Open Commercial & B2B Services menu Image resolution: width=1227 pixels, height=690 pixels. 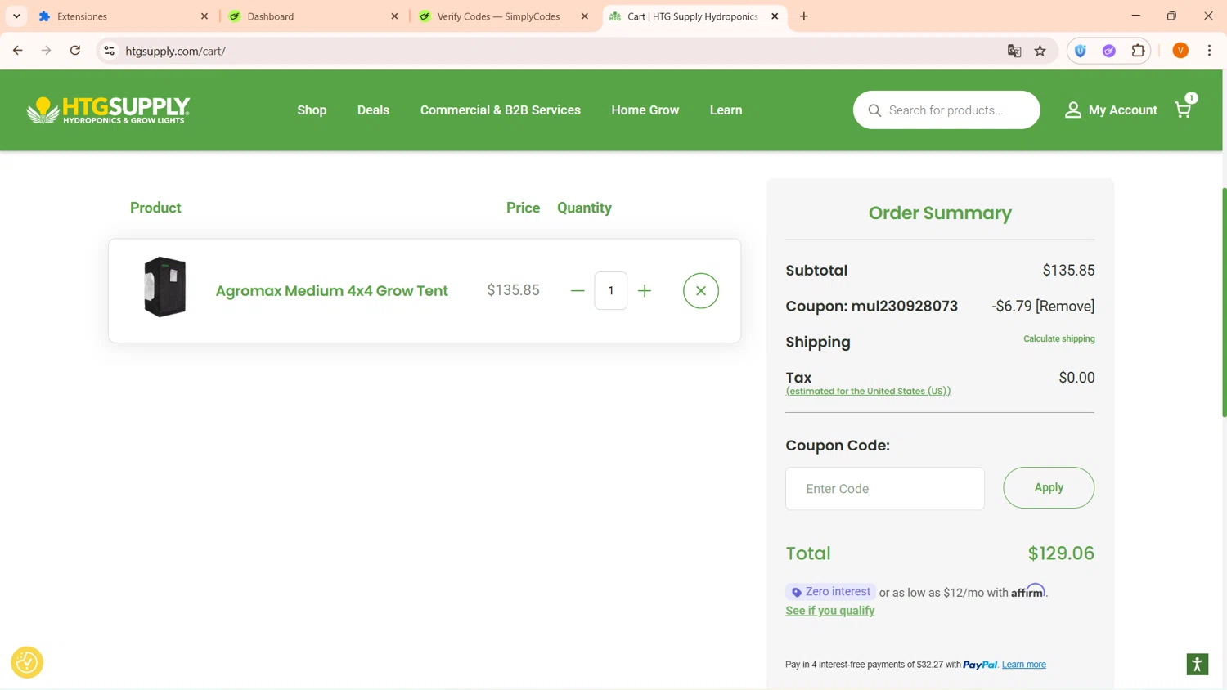(501, 110)
